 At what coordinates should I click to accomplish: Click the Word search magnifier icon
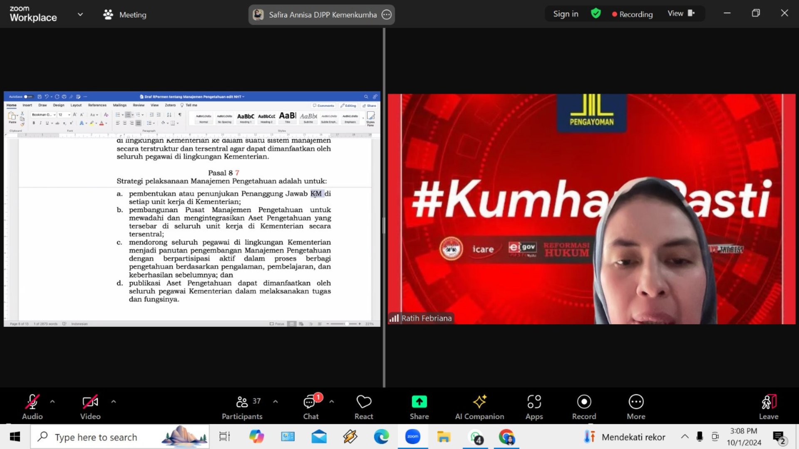point(366,96)
